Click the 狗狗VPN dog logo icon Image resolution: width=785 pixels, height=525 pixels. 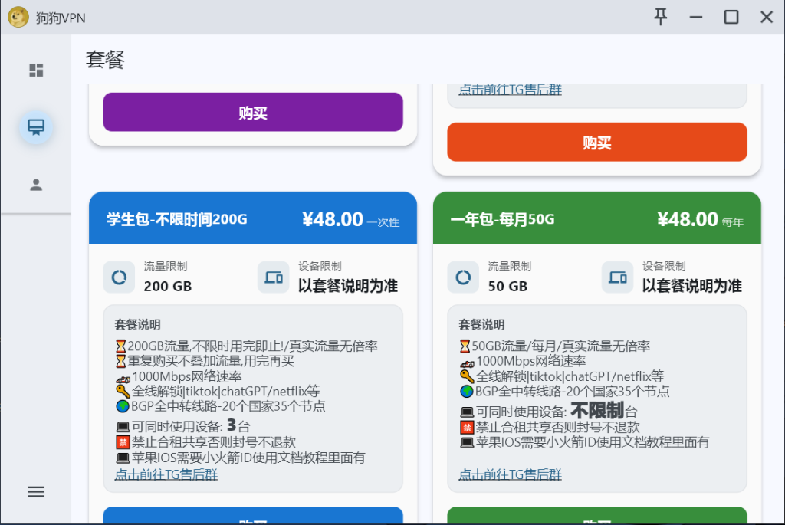pyautogui.click(x=18, y=18)
